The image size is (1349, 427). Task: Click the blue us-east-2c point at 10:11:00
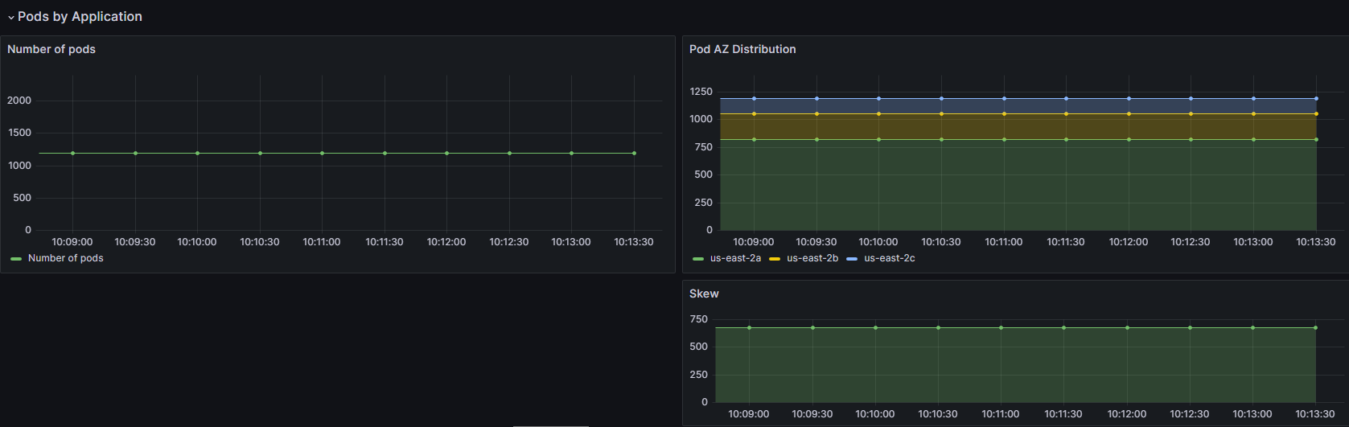pos(1004,98)
